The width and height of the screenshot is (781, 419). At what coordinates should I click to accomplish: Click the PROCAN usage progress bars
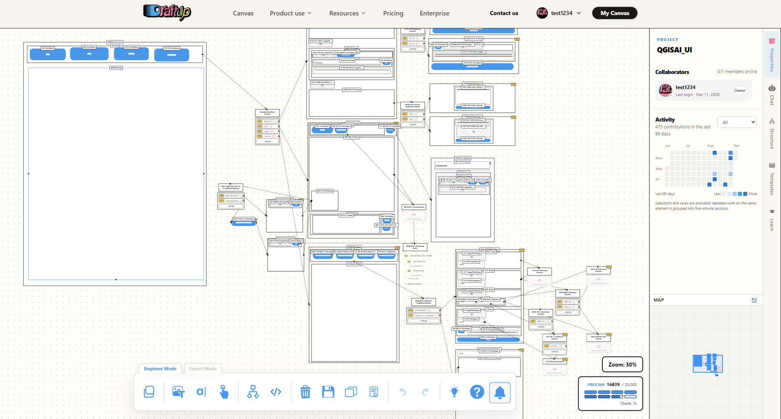[611, 394]
